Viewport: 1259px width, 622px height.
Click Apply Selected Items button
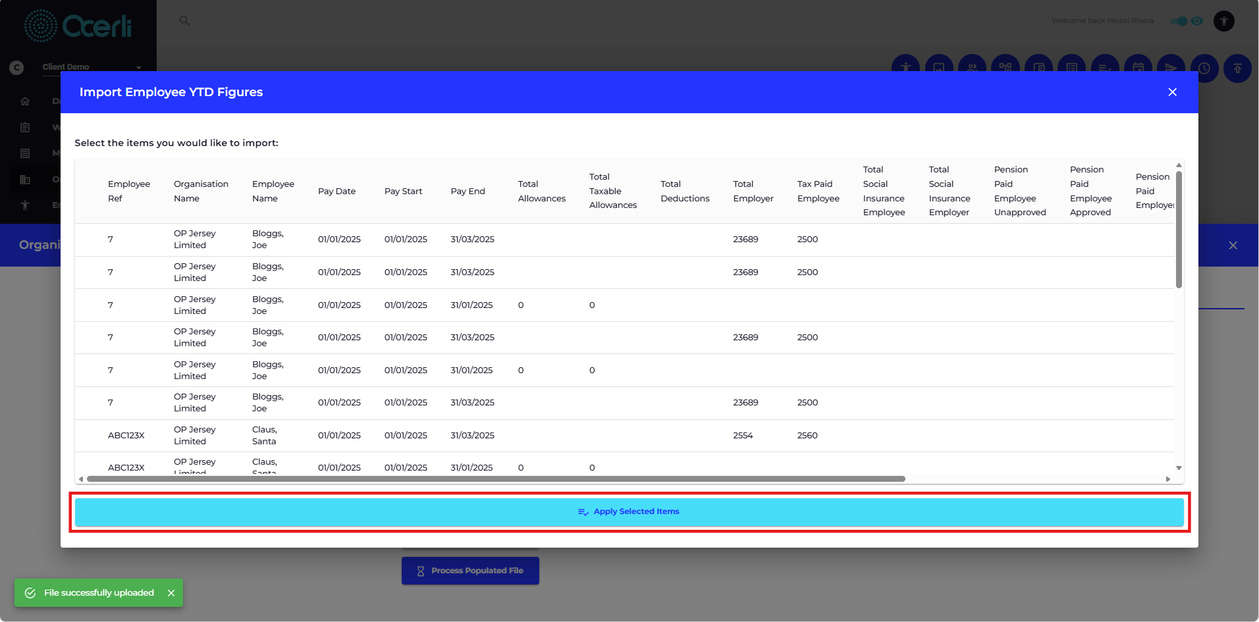pos(629,512)
